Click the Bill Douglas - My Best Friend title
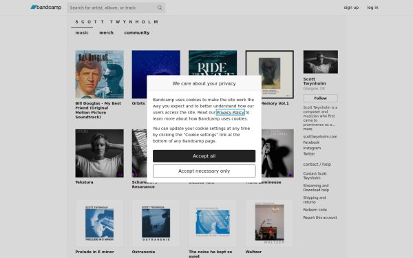Screen dimensions: 413x258 (x=98, y=110)
